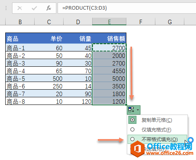Click sales cell 1200 in 商品-8 row
The image size is (196, 160).
click(x=109, y=101)
